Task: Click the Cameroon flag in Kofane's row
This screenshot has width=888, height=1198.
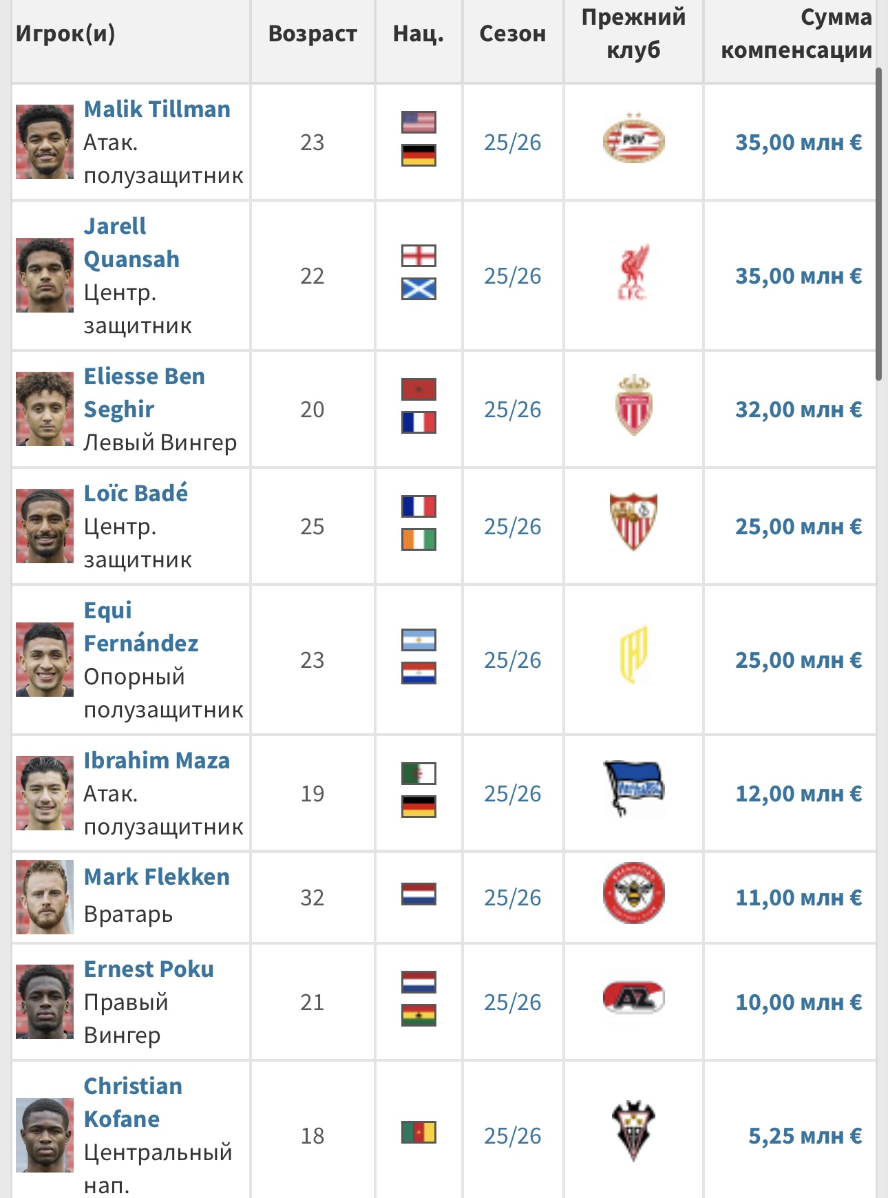Action: coord(419,1132)
